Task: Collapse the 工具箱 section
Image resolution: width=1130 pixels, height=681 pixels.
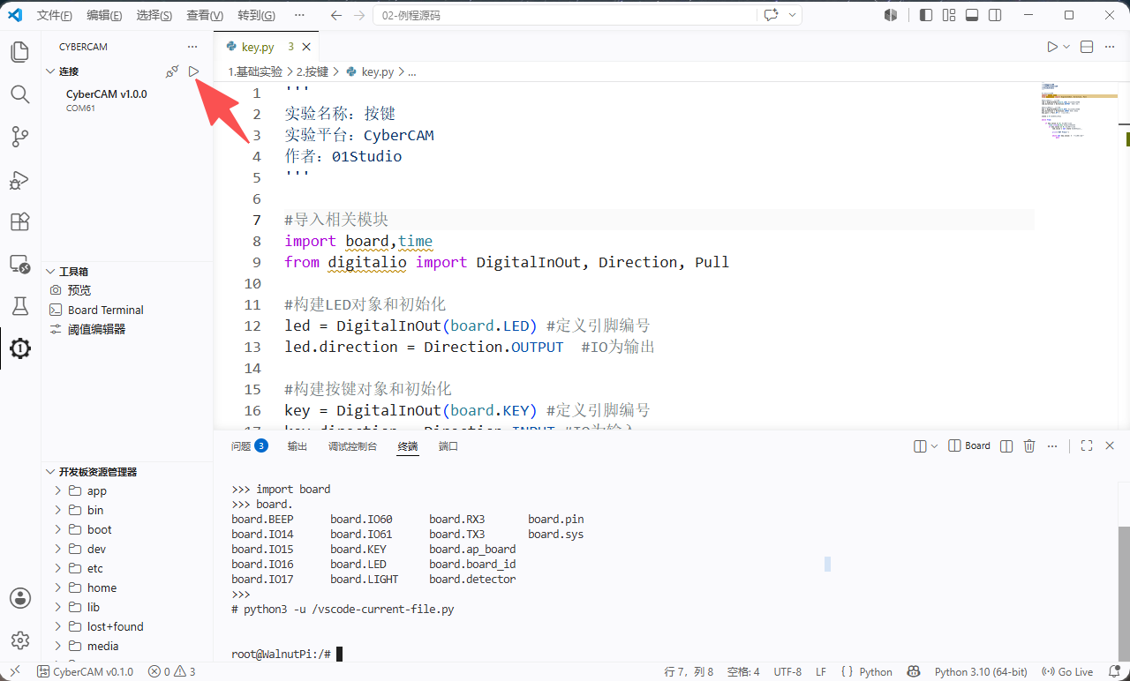Action: coord(50,272)
